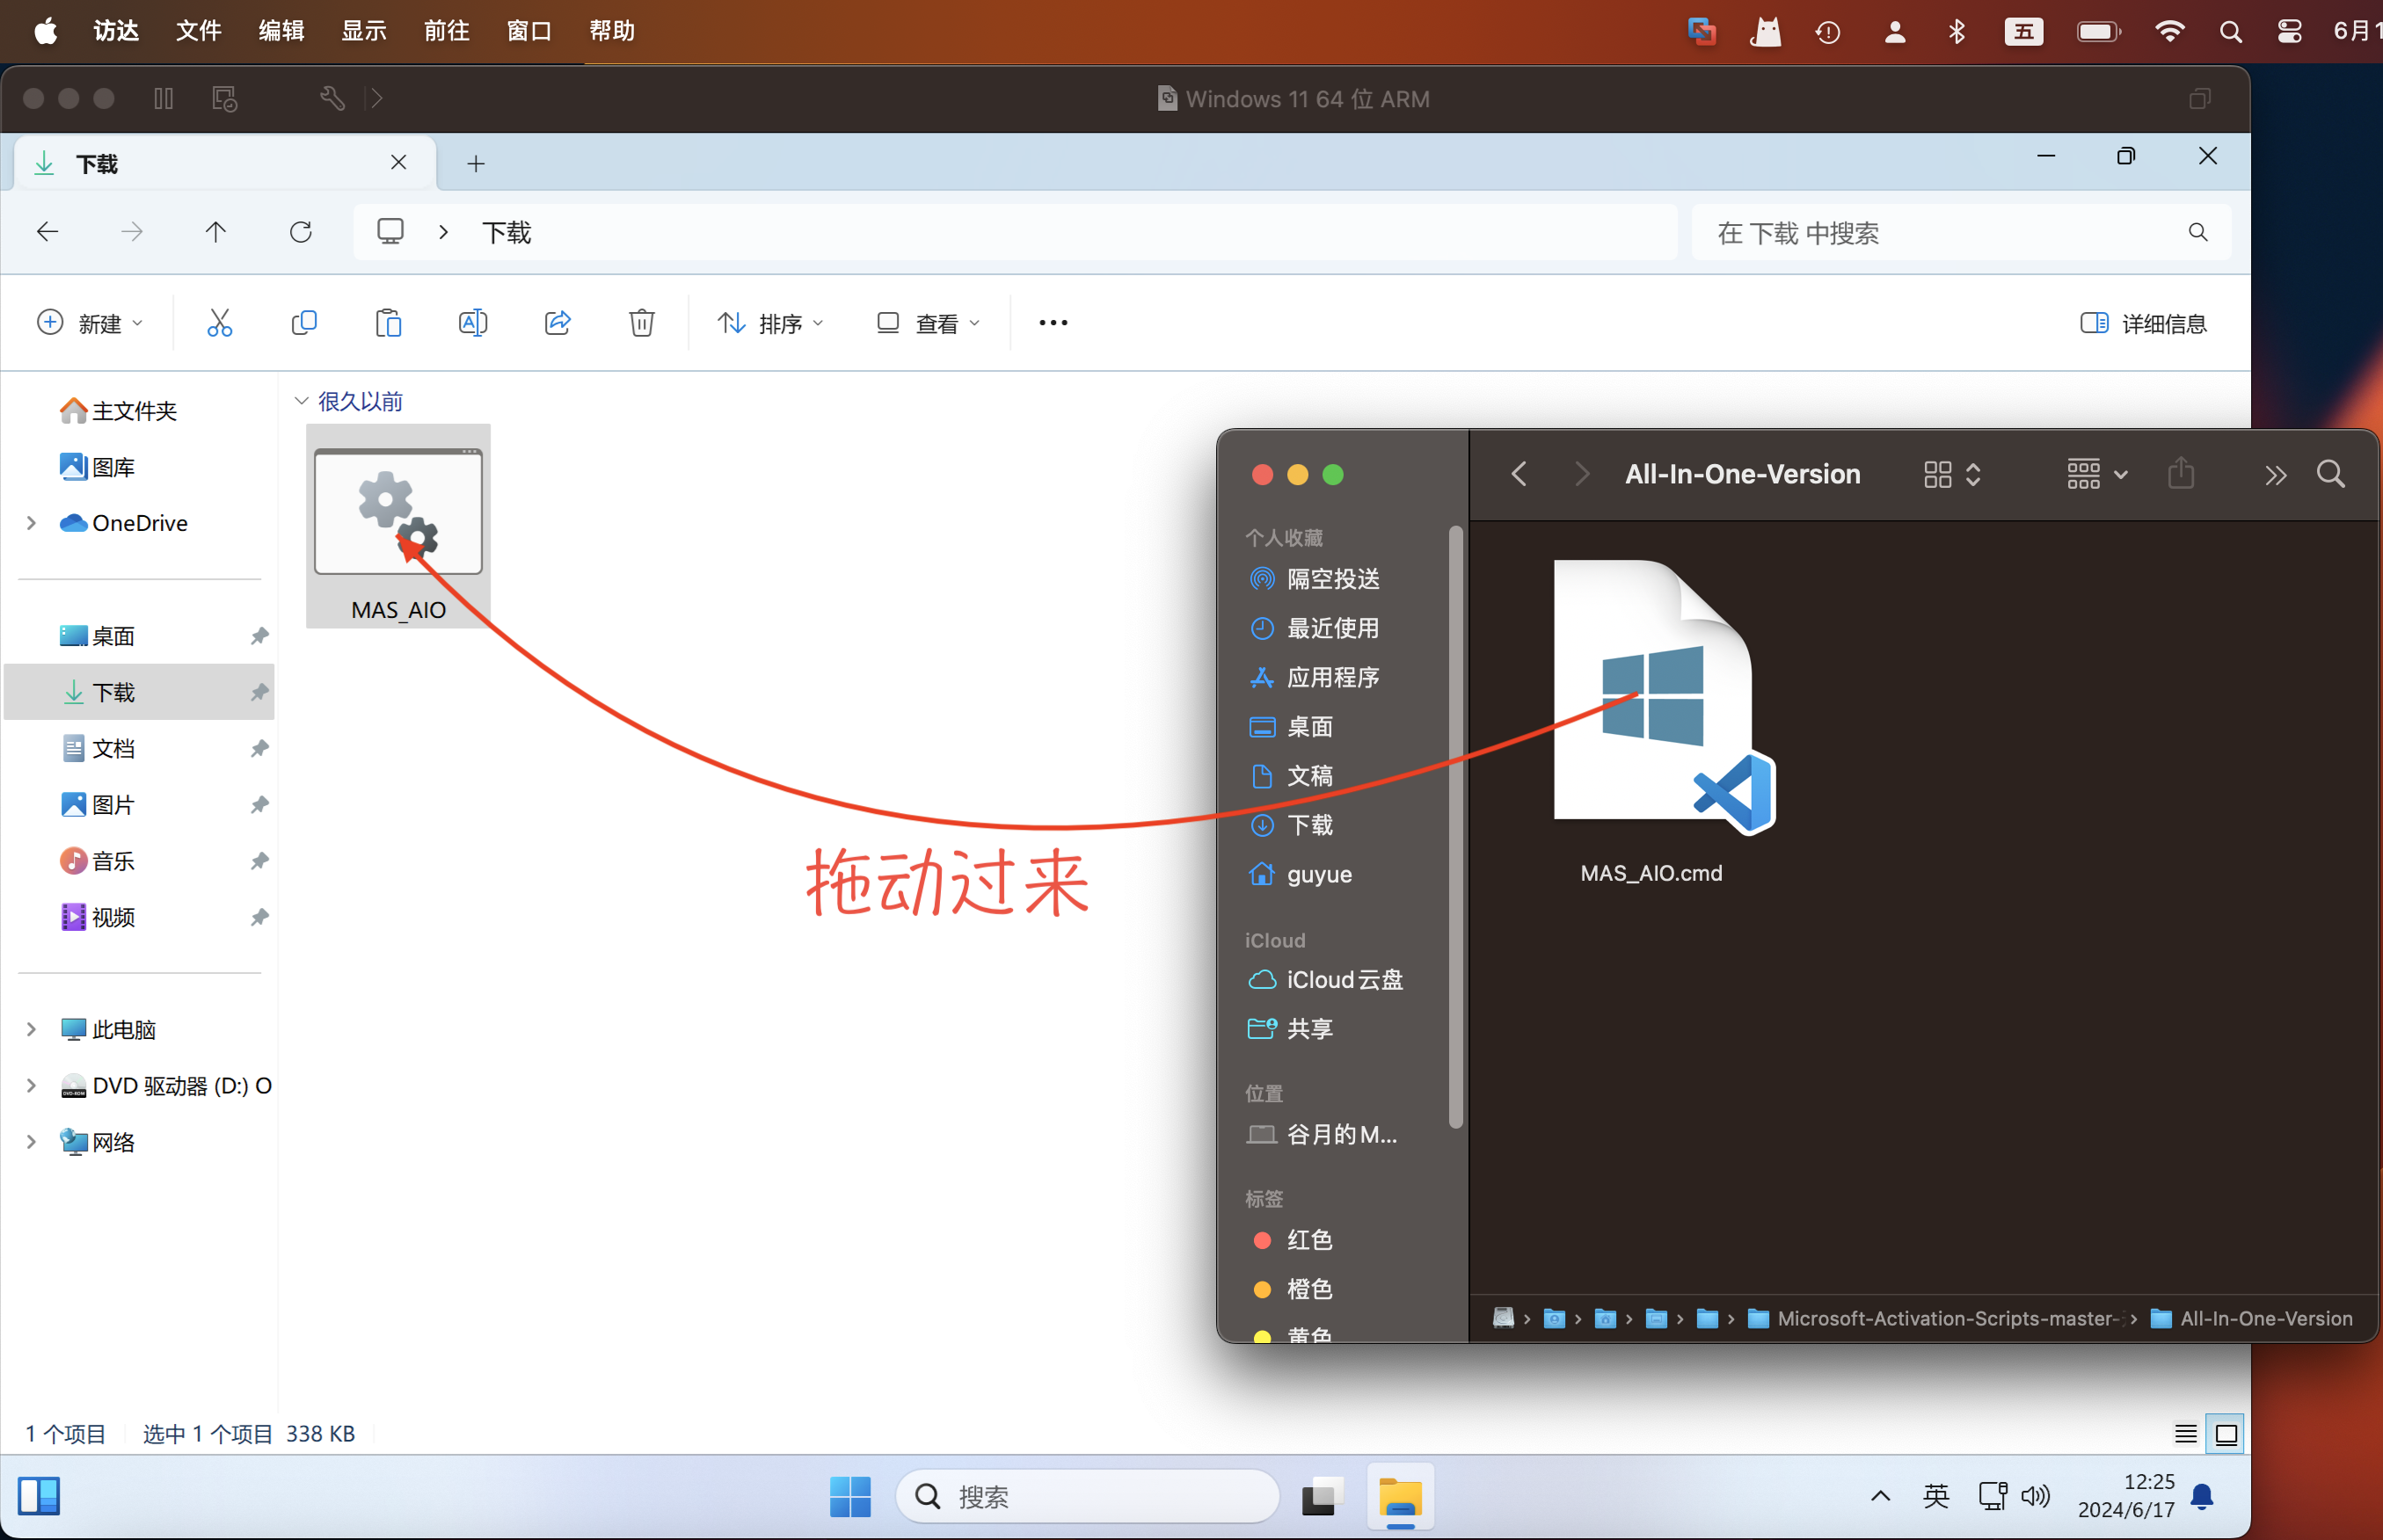Image resolution: width=2383 pixels, height=1540 pixels.
Task: Expand the 此电脑 tree node
Action: pyautogui.click(x=31, y=1029)
